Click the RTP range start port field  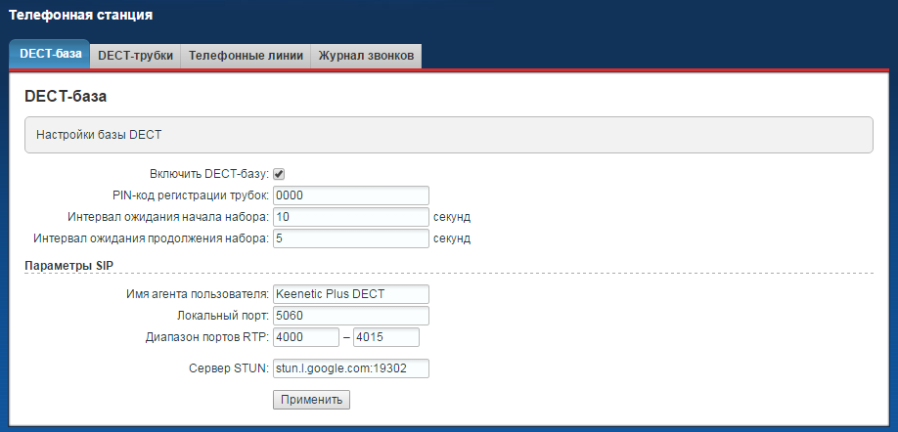coord(305,337)
